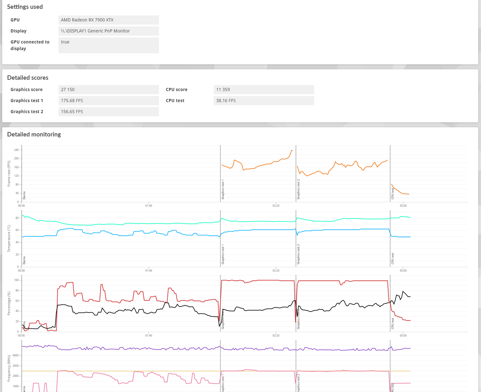
Task: Click the 'true' GPU connected value
Action: [109, 45]
